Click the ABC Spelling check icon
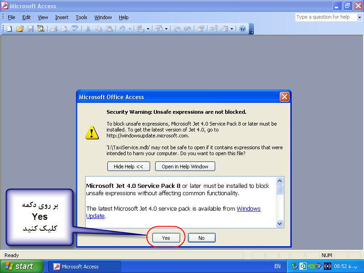 point(75,28)
